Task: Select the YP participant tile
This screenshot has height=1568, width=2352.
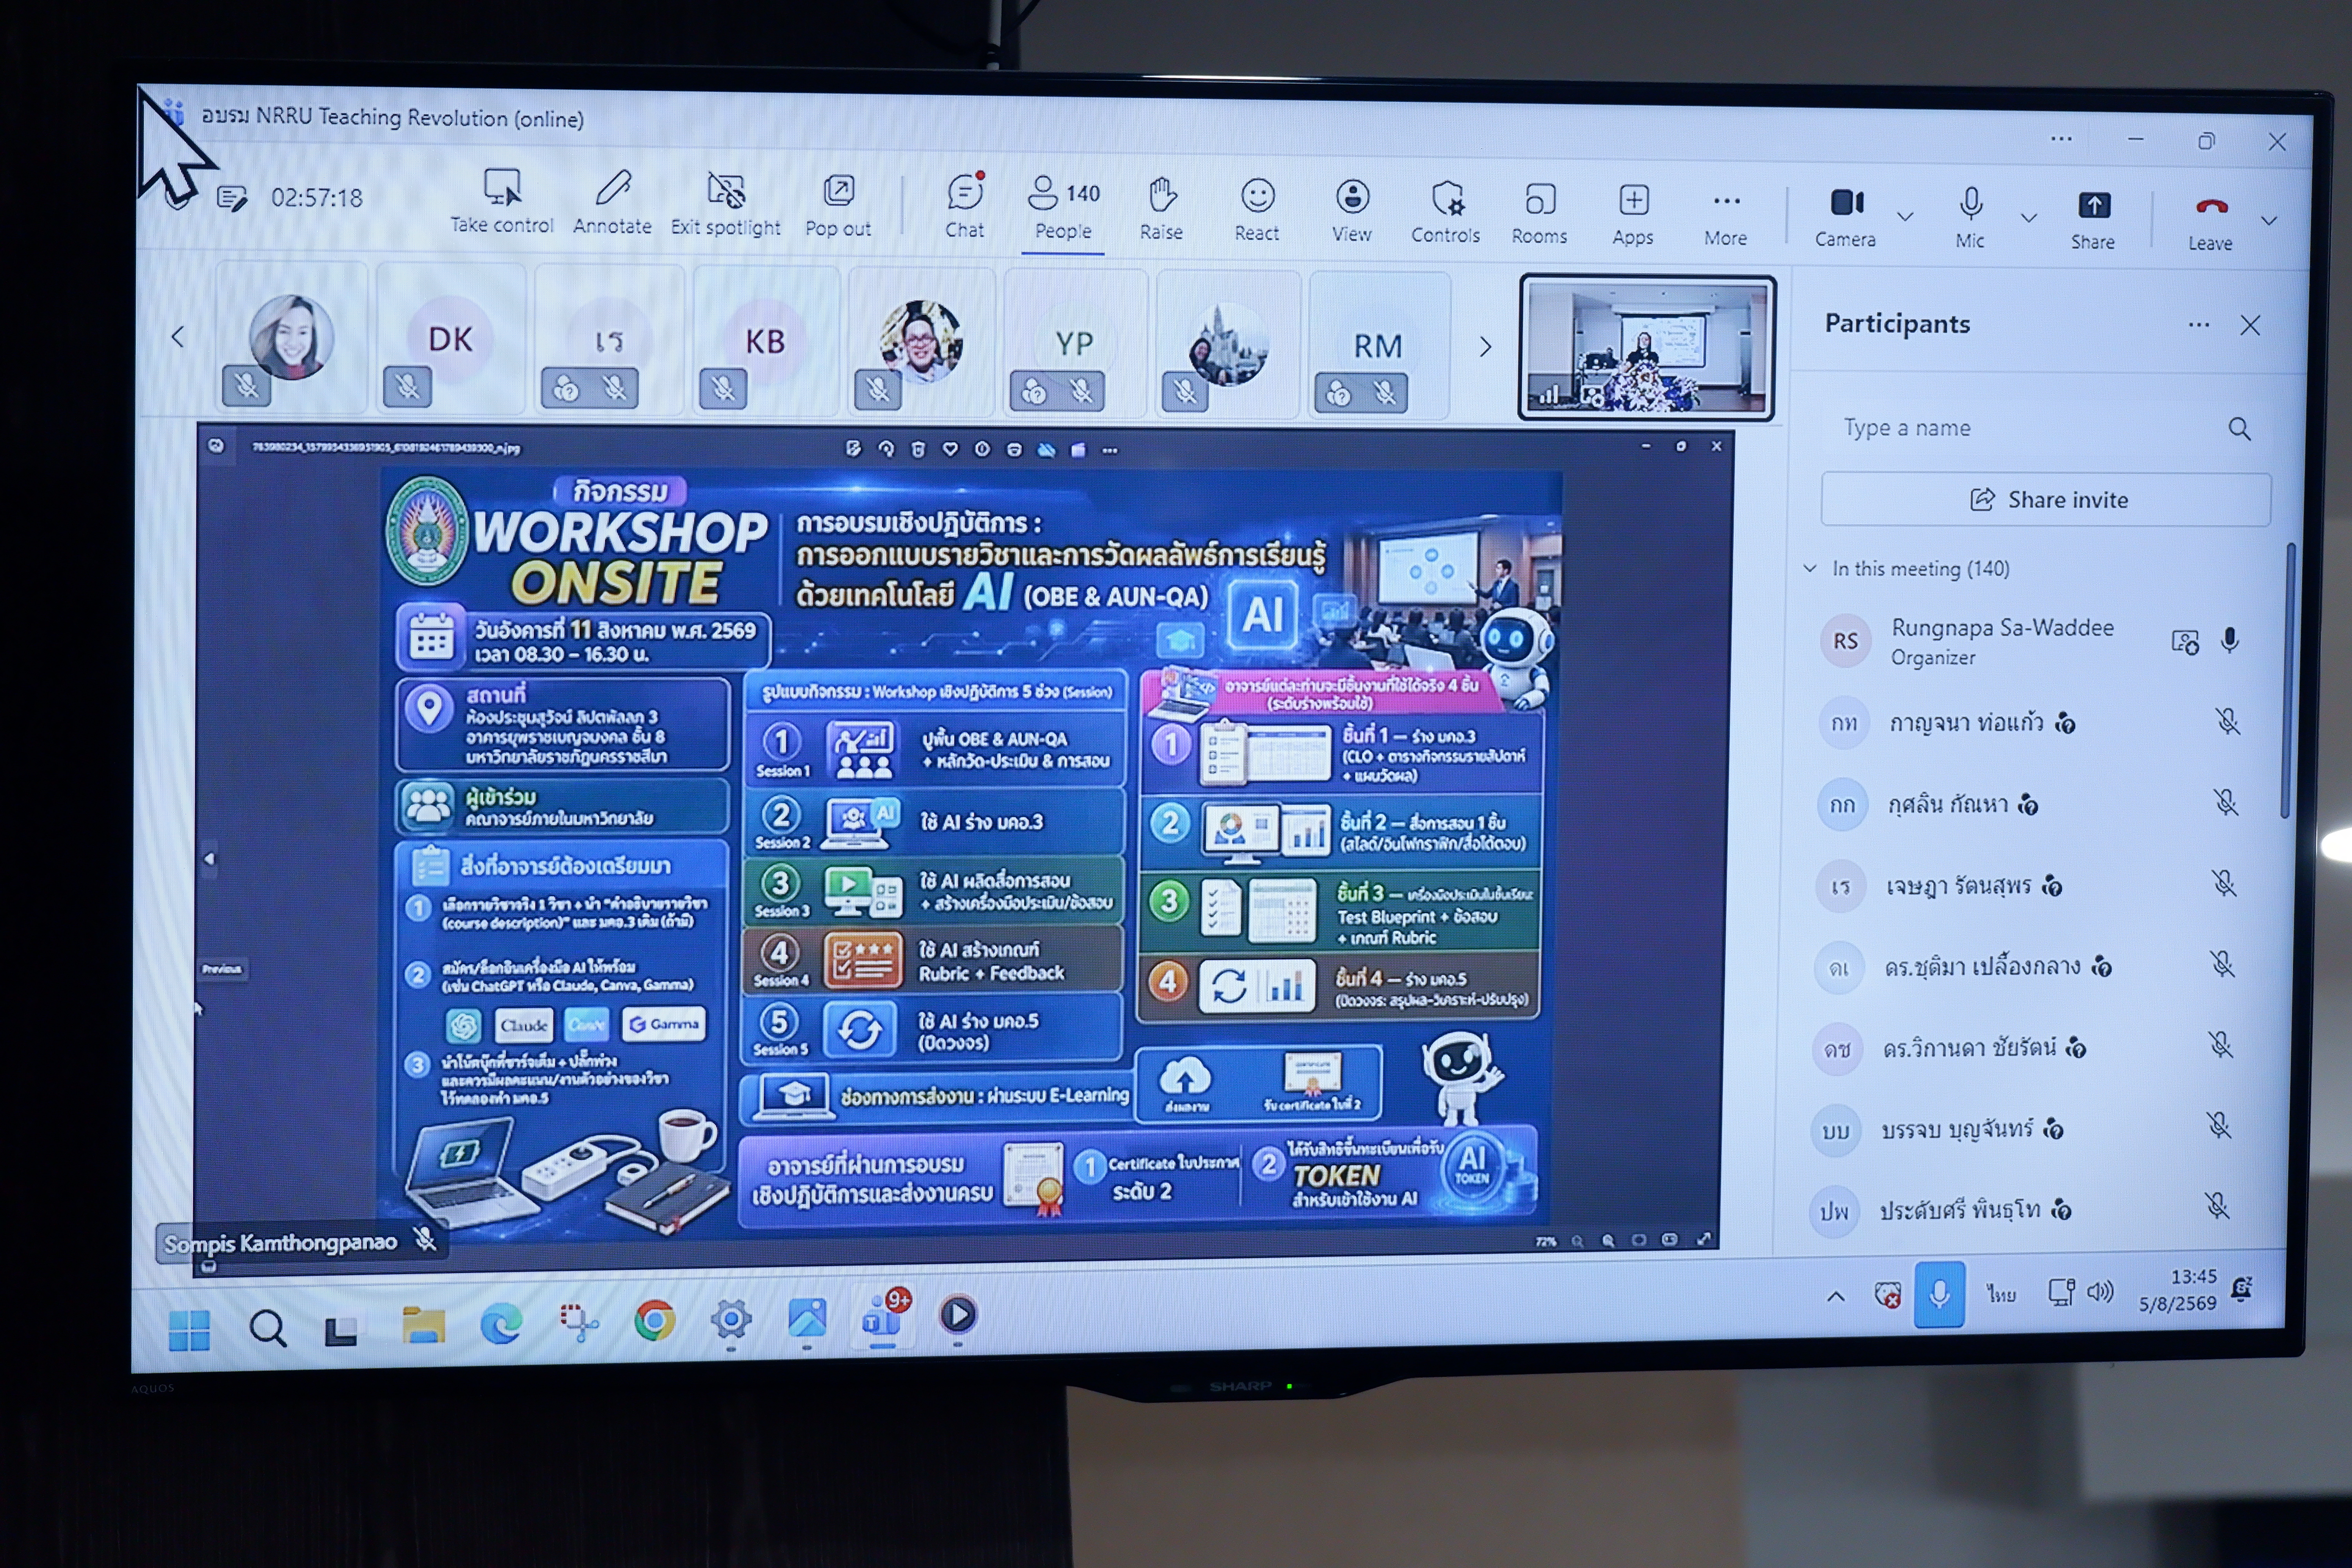Action: click(1075, 343)
